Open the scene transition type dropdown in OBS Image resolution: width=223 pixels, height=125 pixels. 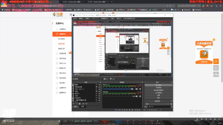click(x=157, y=104)
